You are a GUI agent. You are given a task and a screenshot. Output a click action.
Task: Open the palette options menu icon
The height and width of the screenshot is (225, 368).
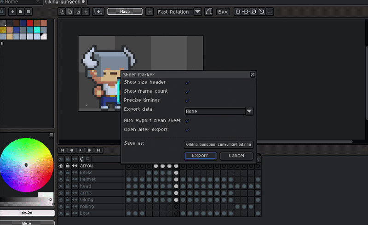(x=29, y=11)
